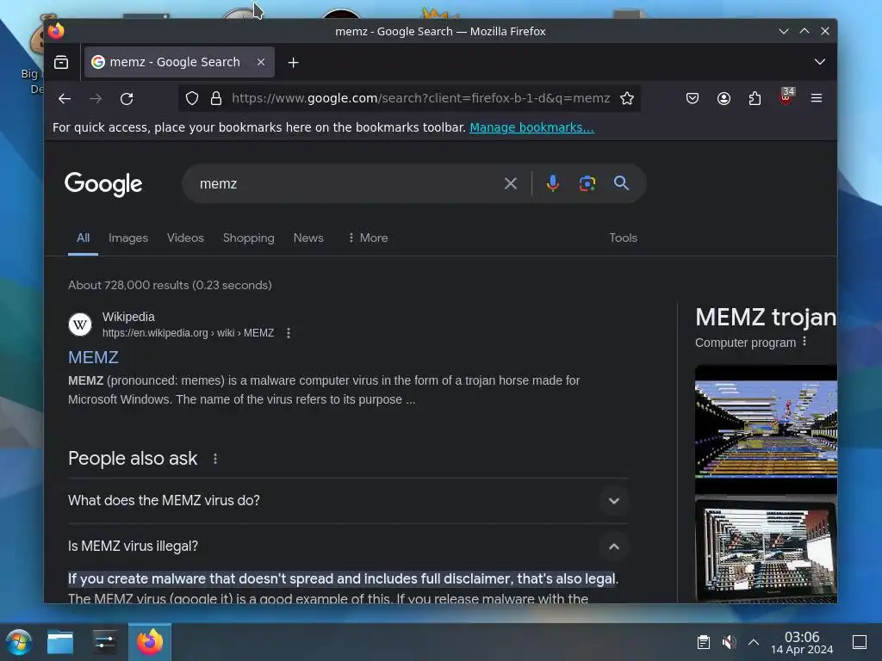Open the ad blocker extension showing 34
This screenshot has height=661, width=882.
click(x=786, y=96)
